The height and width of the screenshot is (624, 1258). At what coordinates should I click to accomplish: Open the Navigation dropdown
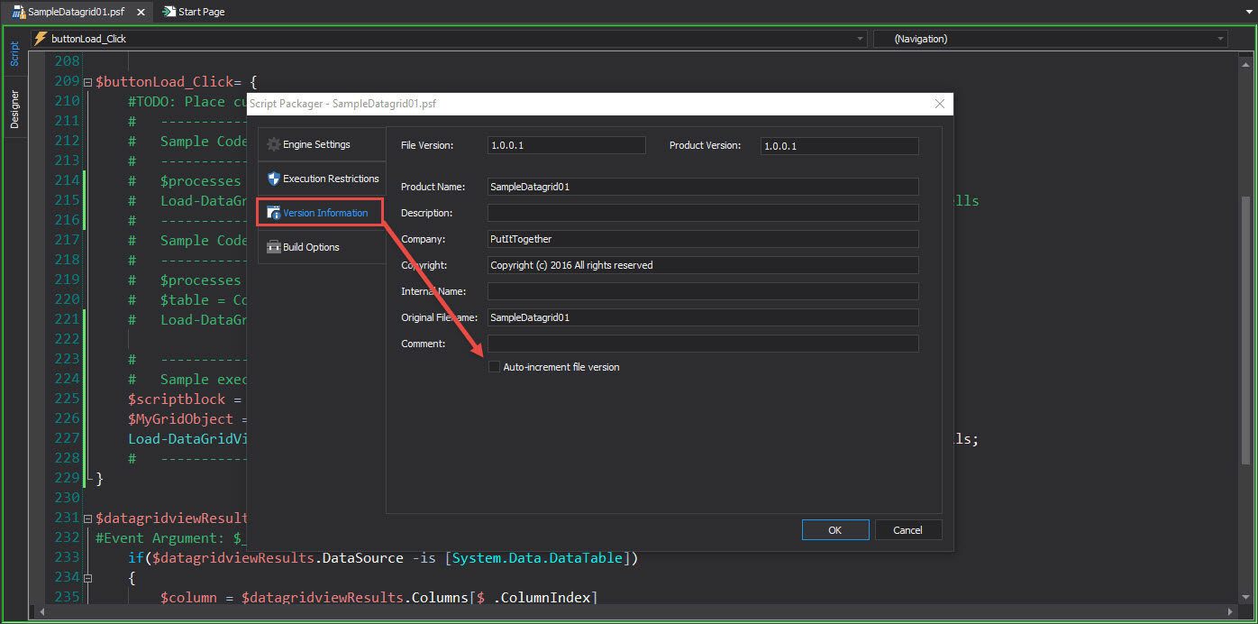tap(1051, 39)
